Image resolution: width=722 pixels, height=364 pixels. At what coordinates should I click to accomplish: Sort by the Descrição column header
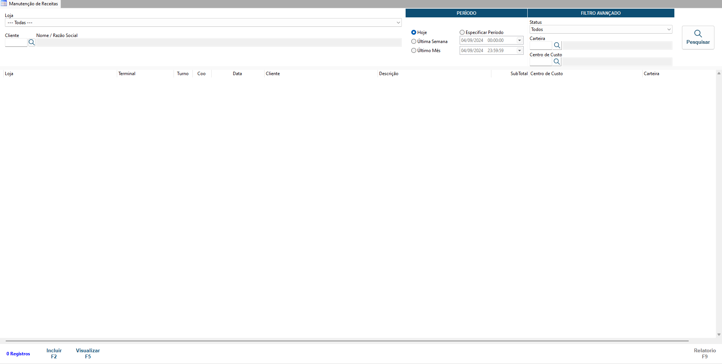coord(434,74)
